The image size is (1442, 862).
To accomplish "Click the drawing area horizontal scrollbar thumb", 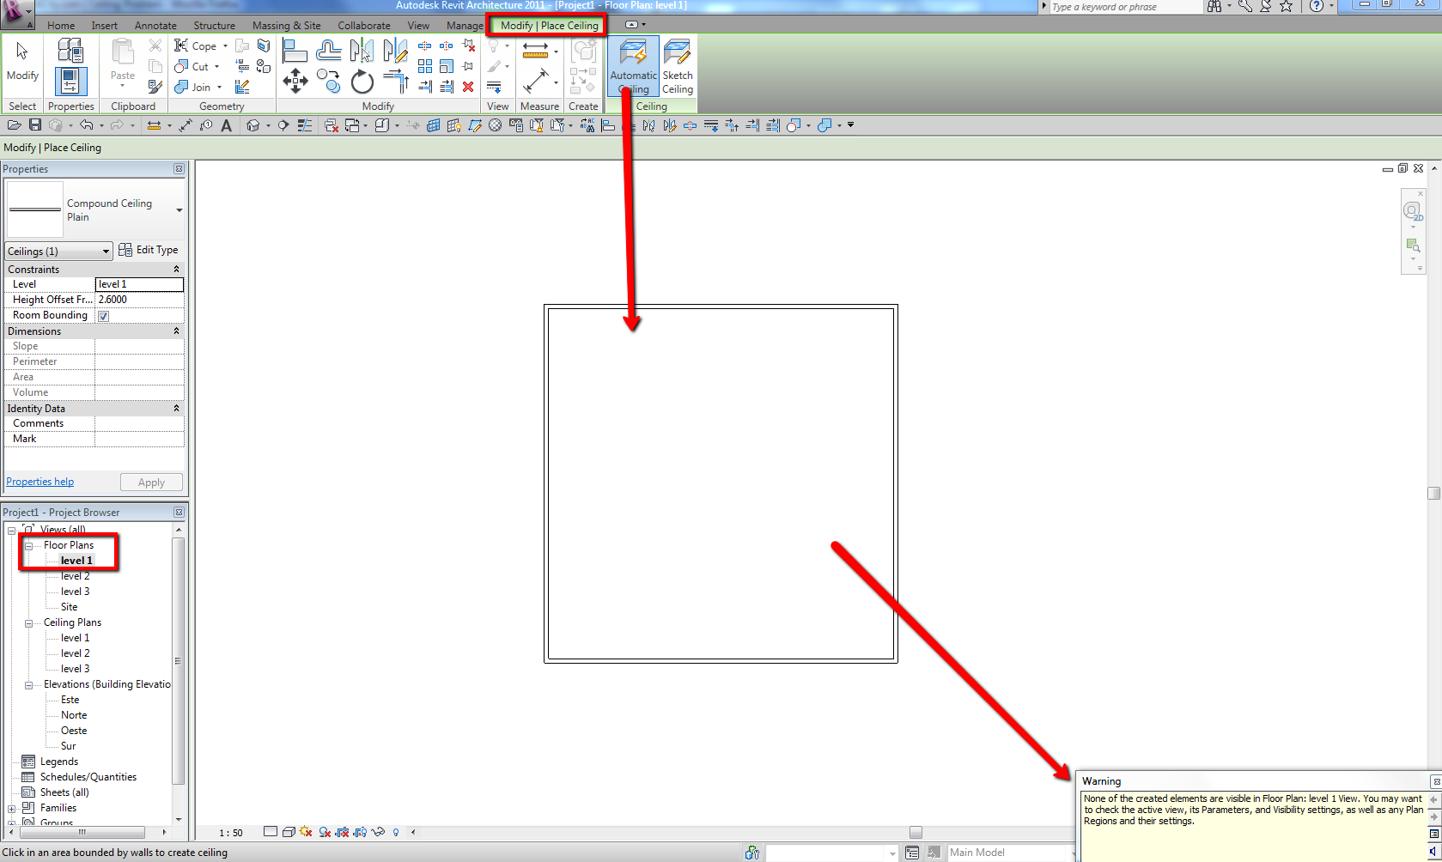I will 916,832.
